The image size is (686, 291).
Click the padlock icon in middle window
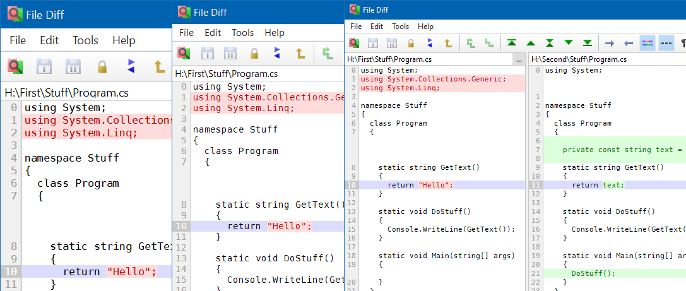(x=254, y=54)
